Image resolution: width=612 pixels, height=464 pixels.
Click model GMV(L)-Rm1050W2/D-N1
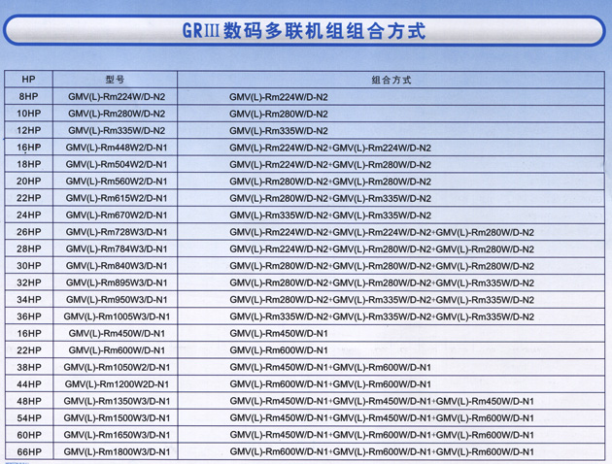click(117, 367)
